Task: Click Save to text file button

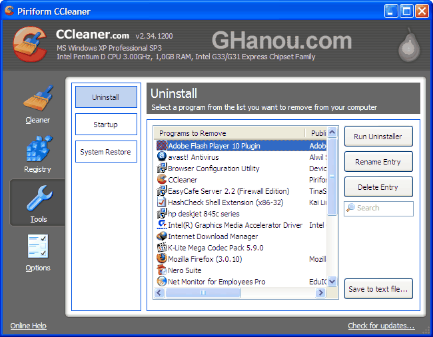Action: 378,289
